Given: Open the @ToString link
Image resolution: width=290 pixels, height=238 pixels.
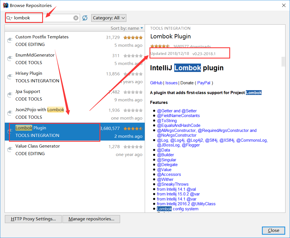Looking at the screenshot, I should click(167, 121).
